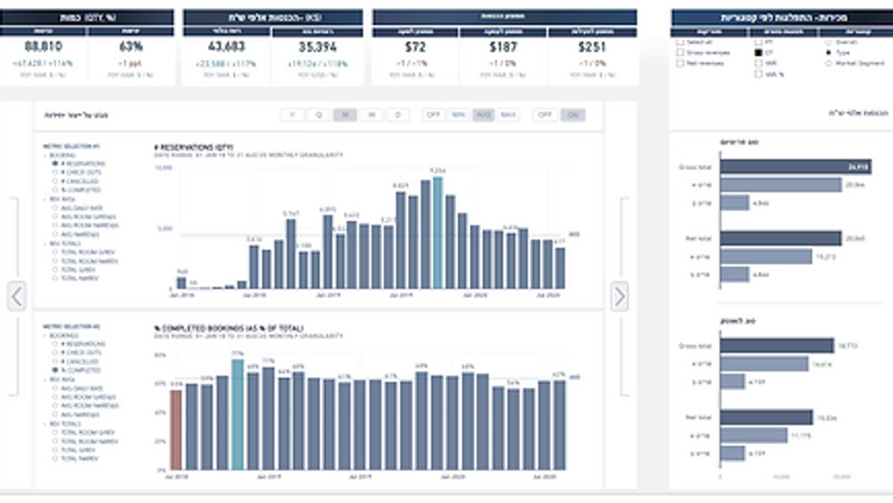Tick the Select all checkbox

tap(680, 42)
